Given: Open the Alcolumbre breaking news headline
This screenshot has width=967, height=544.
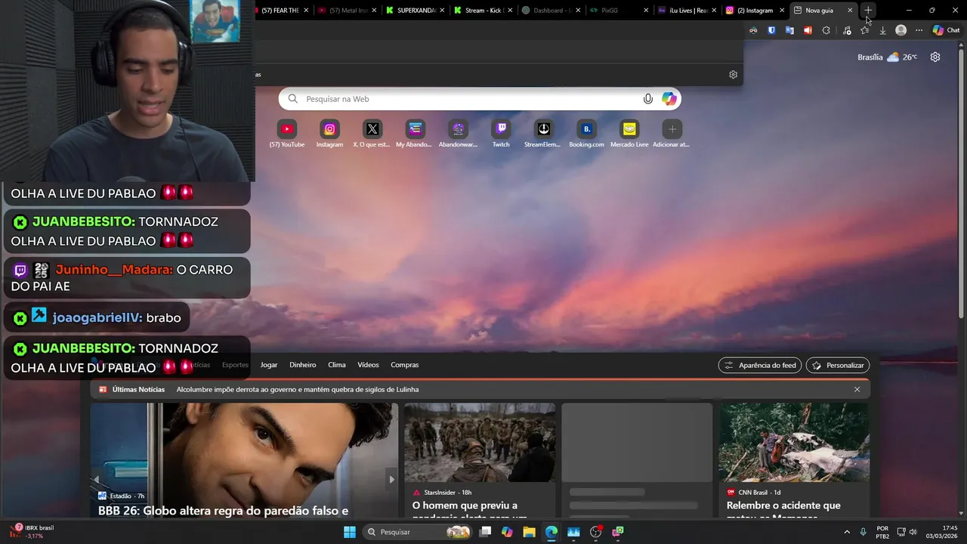Looking at the screenshot, I should coord(298,389).
